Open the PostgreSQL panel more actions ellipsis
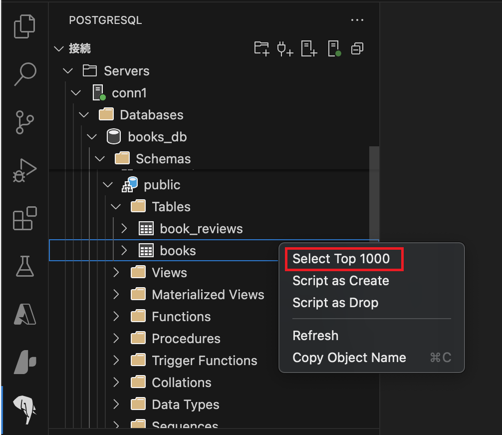Screen dimensions: 502x435 coord(357,20)
